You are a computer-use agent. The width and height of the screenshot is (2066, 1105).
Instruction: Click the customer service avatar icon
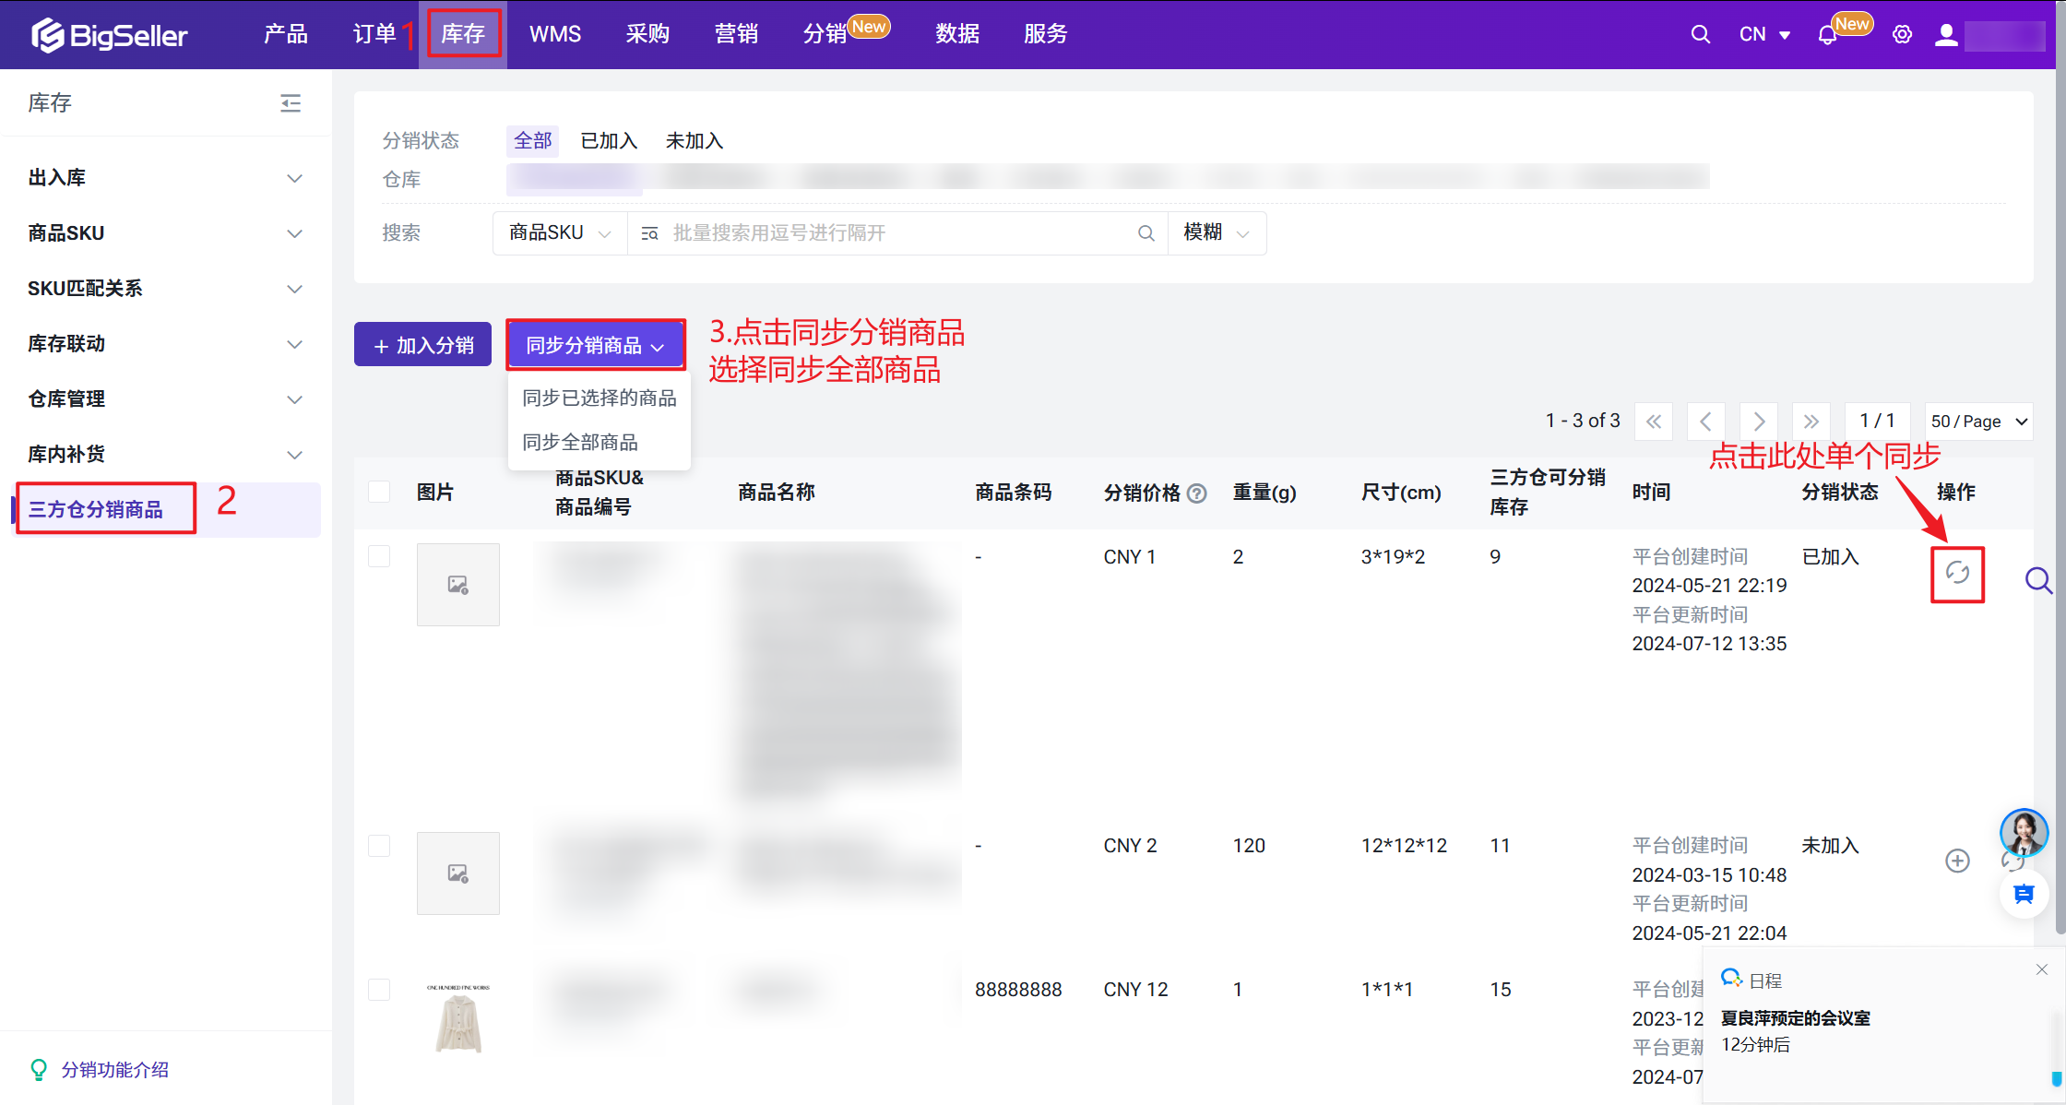2024,832
